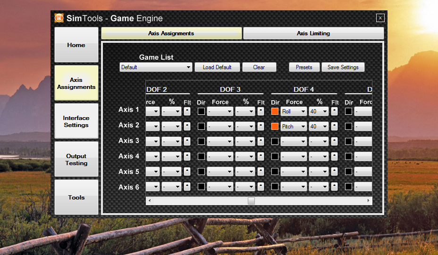Click Save Settings
This screenshot has width=438, height=255.
343,67
